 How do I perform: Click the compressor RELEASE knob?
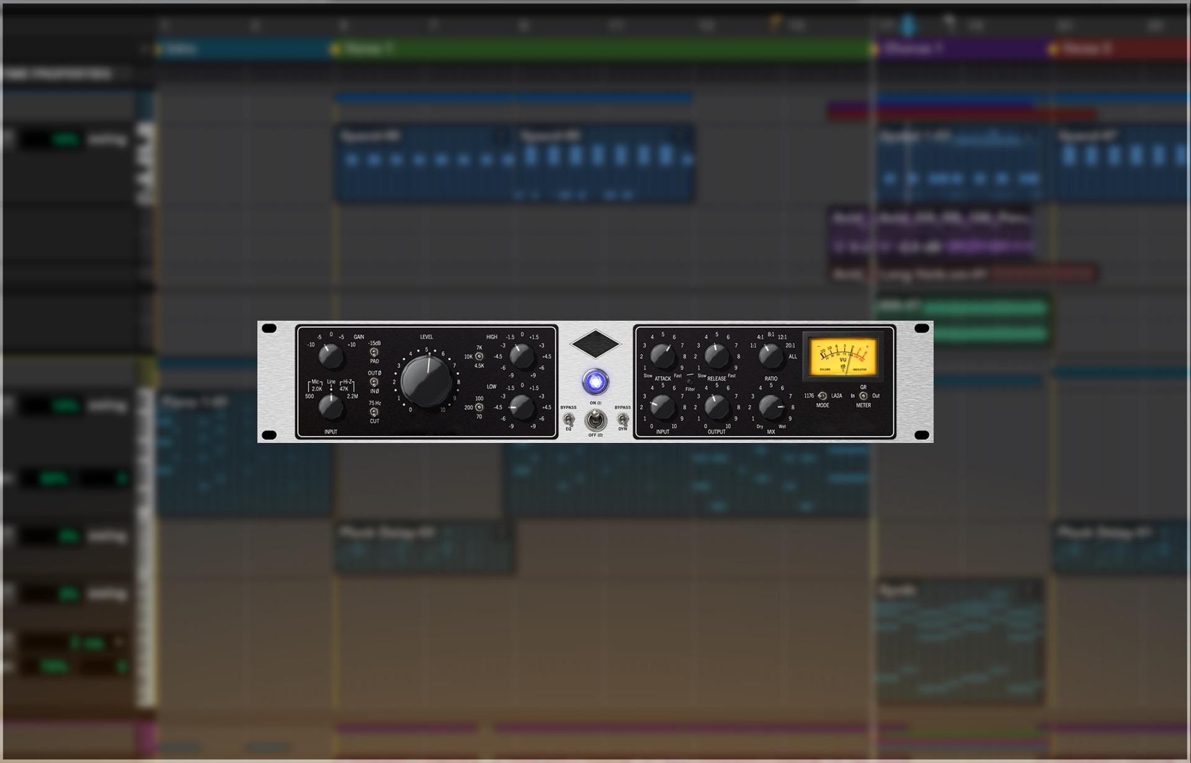coord(716,356)
